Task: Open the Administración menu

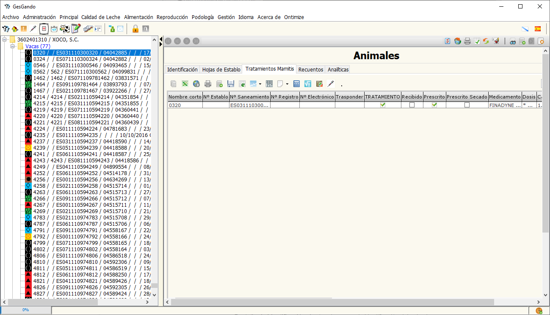Action: pos(39,17)
